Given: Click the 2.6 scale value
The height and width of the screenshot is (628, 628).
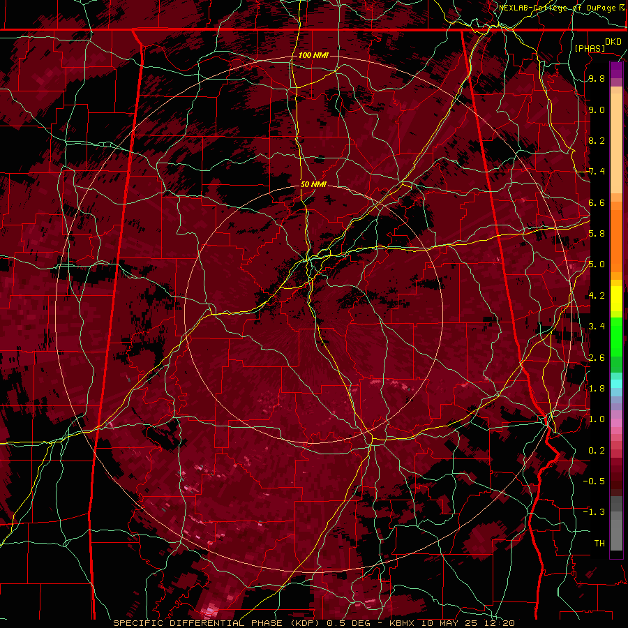Looking at the screenshot, I should tap(597, 358).
